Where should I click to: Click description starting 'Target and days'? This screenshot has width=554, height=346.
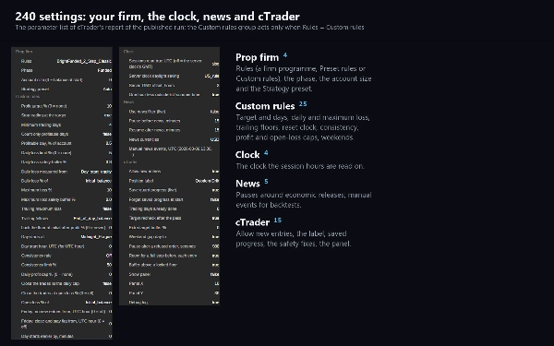pyautogui.click(x=303, y=127)
